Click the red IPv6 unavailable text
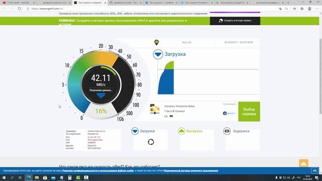The height and width of the screenshot is (181, 322). 95,140
